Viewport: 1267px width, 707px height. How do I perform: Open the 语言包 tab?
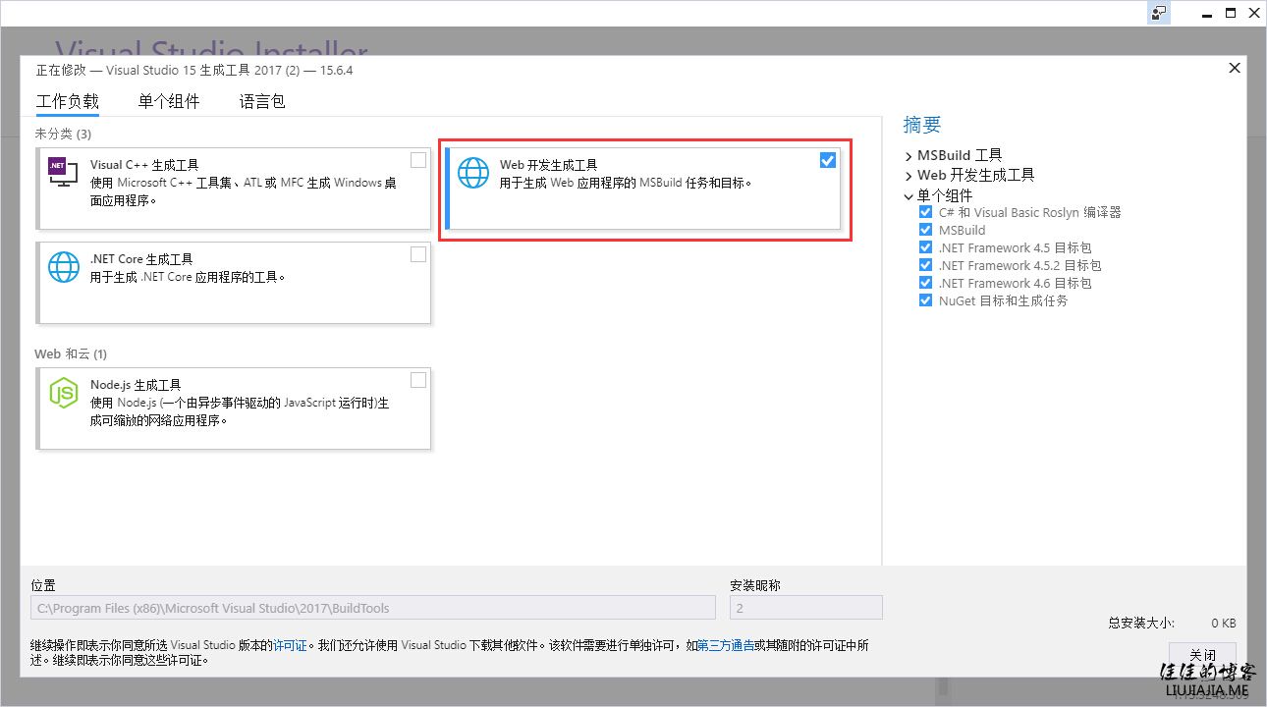pyautogui.click(x=262, y=101)
